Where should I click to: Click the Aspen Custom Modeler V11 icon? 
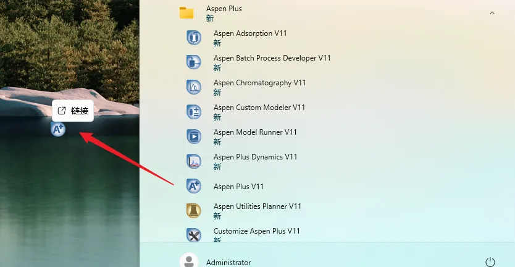(194, 111)
